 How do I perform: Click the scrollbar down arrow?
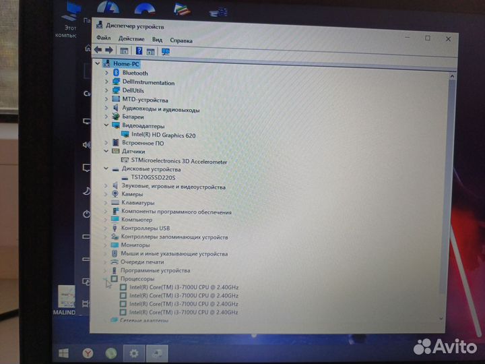pos(441,318)
